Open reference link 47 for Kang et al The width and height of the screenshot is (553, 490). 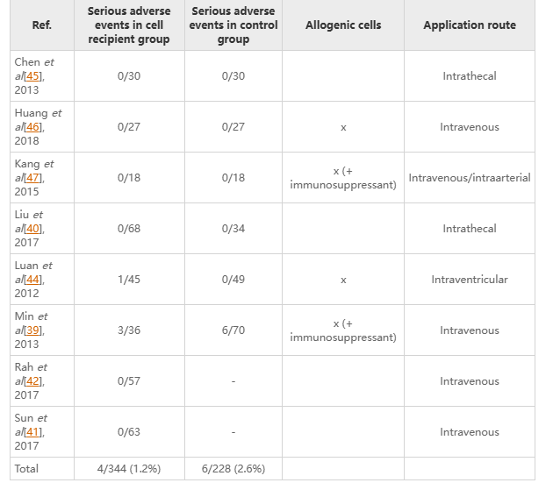[x=34, y=178]
